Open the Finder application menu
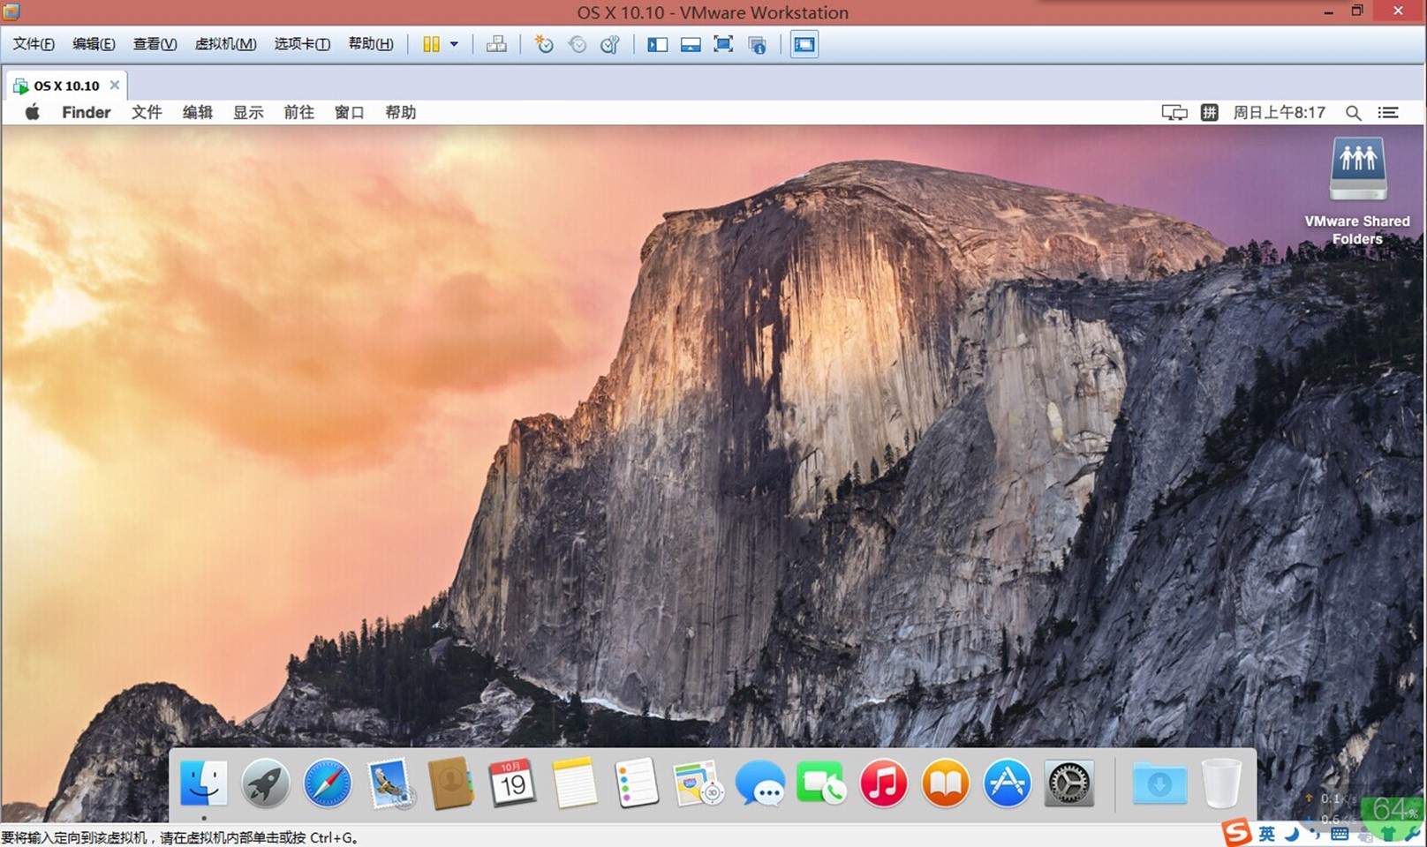 pyautogui.click(x=86, y=112)
